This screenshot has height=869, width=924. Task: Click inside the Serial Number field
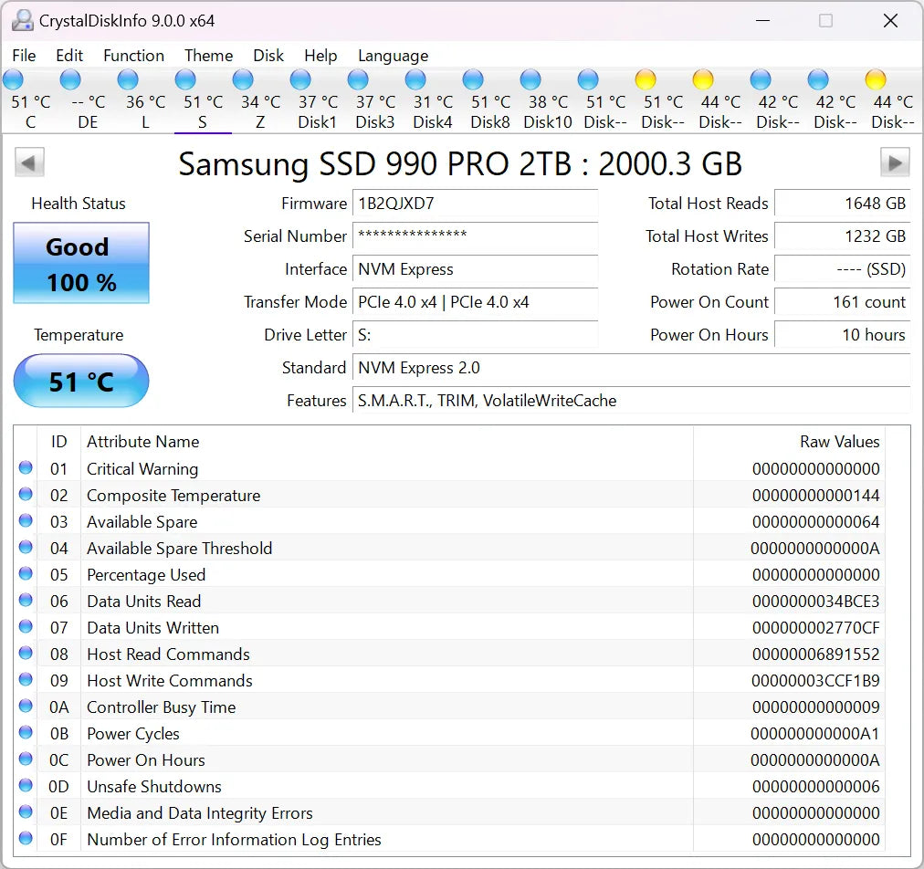(475, 238)
